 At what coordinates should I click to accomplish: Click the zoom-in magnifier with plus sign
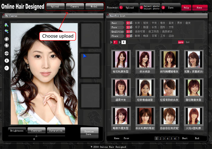(x=6, y=25)
